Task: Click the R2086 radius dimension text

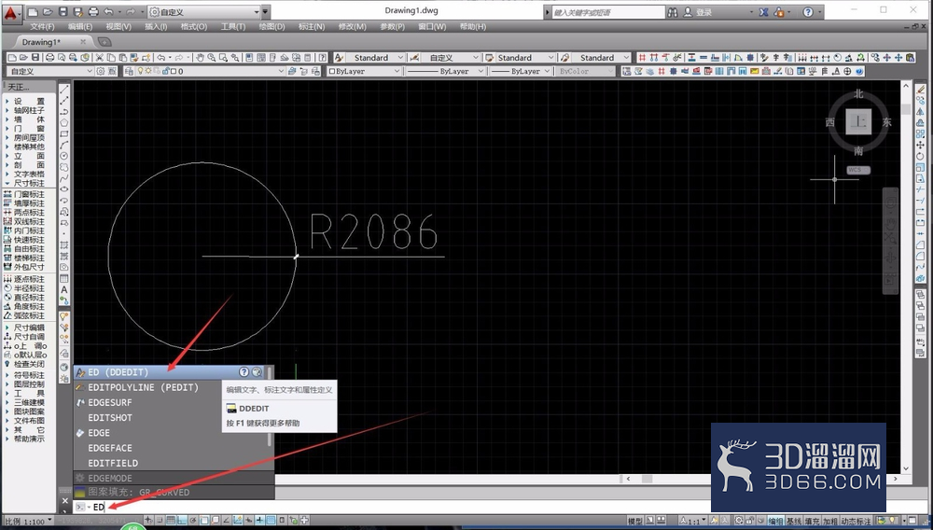Action: (x=374, y=232)
